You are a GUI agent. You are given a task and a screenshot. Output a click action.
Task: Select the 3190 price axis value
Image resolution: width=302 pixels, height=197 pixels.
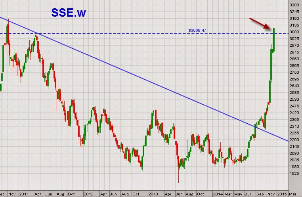pyautogui.click(x=294, y=19)
